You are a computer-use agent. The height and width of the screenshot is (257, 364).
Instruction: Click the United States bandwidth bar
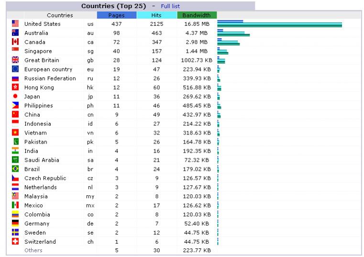click(279, 25)
